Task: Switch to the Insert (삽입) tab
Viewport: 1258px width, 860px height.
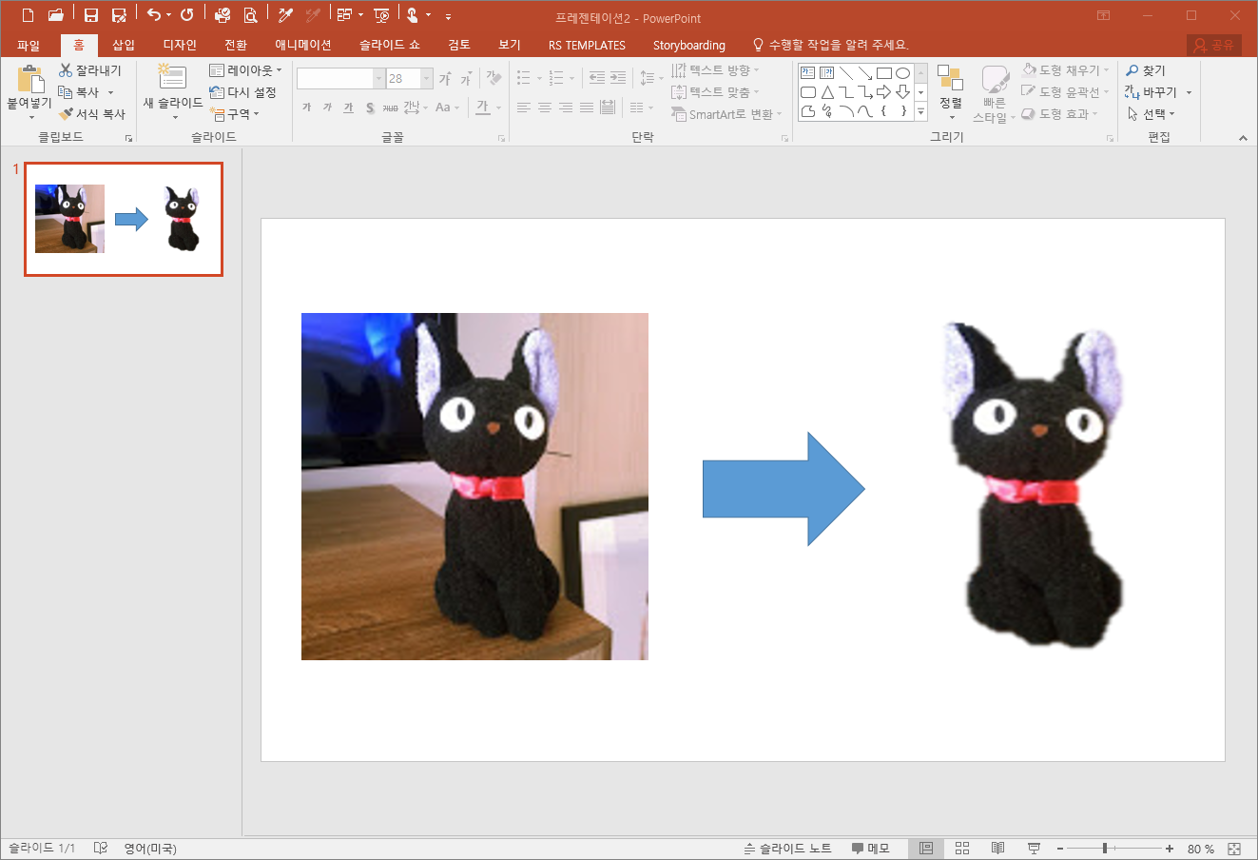Action: click(x=124, y=45)
